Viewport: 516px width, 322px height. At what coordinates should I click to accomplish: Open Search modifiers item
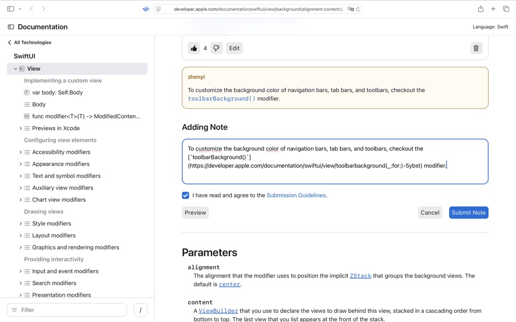coord(54,283)
